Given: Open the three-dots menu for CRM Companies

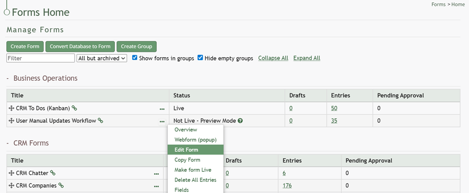Looking at the screenshot, I should pyautogui.click(x=156, y=186).
